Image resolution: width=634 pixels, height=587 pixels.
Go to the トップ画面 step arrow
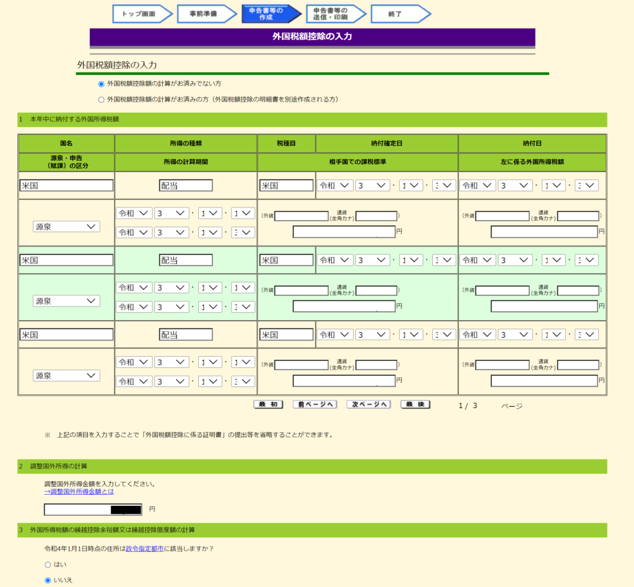click(x=142, y=14)
